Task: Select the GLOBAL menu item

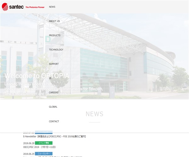Action: [x=53, y=107]
